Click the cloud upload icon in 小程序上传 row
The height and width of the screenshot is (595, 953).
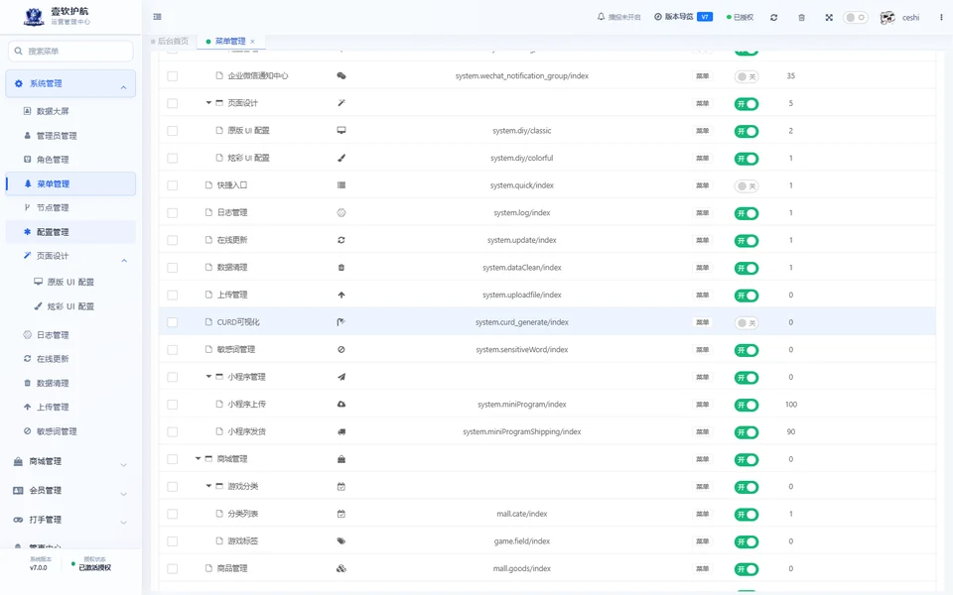tap(341, 405)
